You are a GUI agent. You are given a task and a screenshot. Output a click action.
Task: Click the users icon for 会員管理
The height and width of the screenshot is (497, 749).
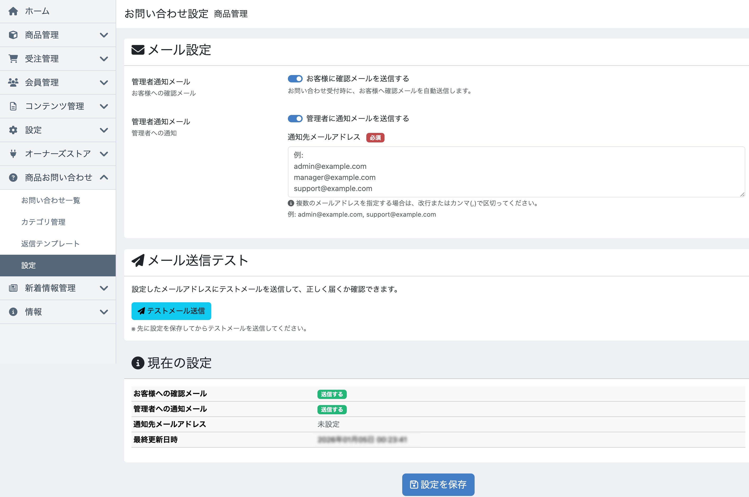[x=13, y=82]
